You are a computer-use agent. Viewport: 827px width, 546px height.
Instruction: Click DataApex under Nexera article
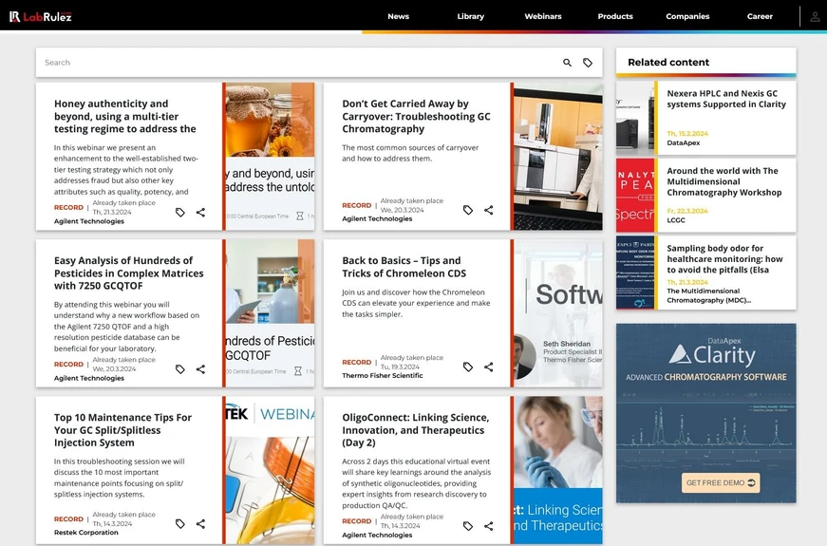pyautogui.click(x=684, y=143)
